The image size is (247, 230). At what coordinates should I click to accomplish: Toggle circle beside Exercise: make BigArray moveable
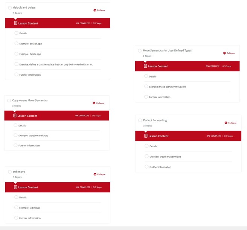[146, 86]
